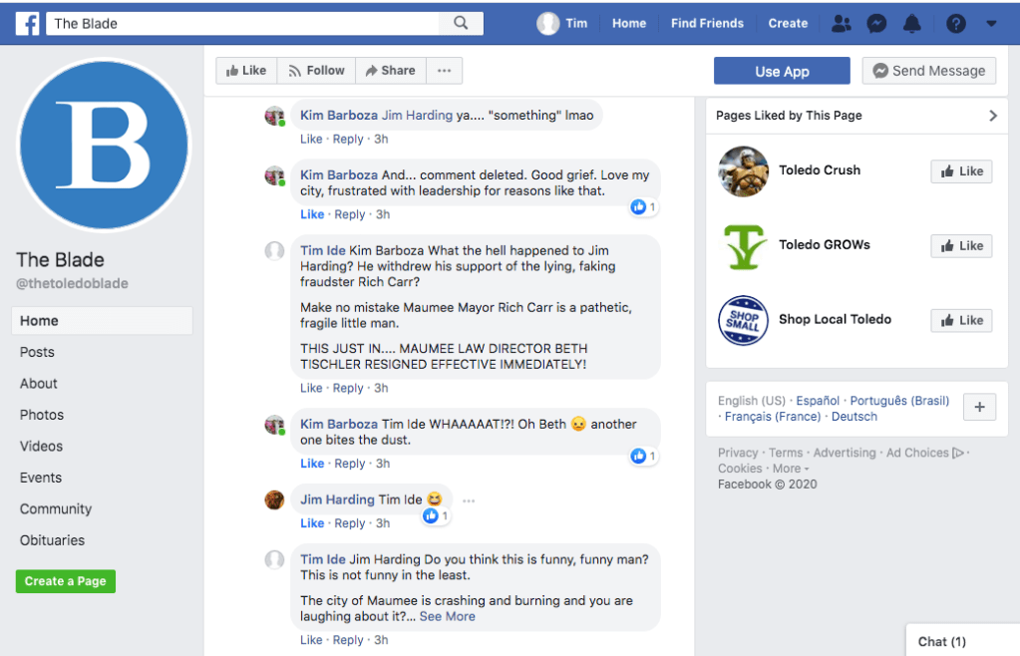Open the account dropdown arrow in top bar
Image resolution: width=1020 pixels, height=656 pixels.
pos(991,23)
